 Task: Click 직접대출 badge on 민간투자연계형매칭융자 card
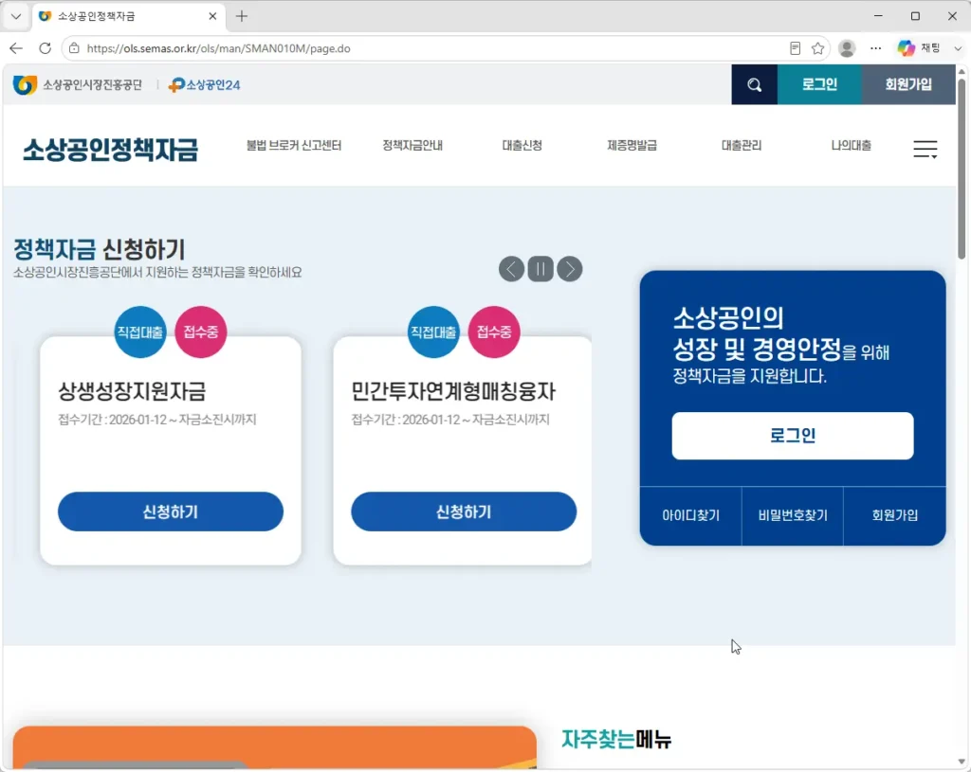(433, 332)
